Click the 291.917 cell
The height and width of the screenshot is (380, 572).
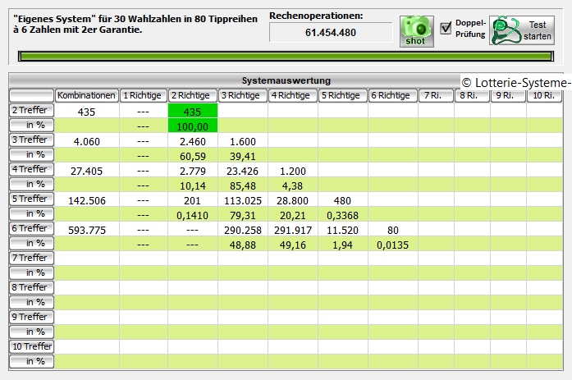click(293, 230)
